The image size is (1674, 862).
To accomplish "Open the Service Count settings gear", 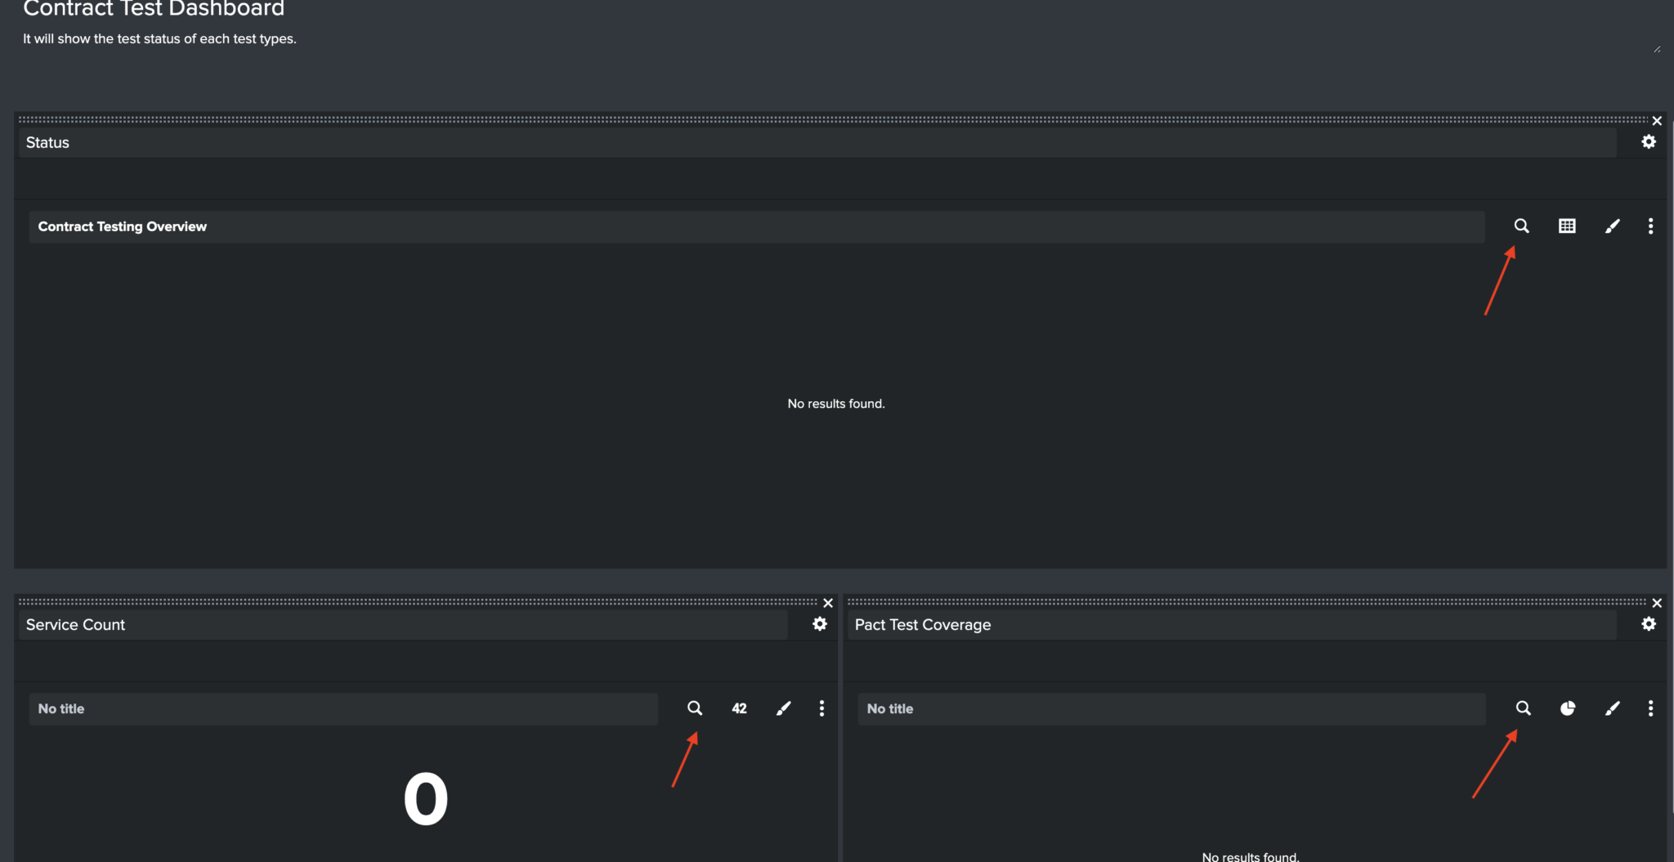I will [819, 624].
